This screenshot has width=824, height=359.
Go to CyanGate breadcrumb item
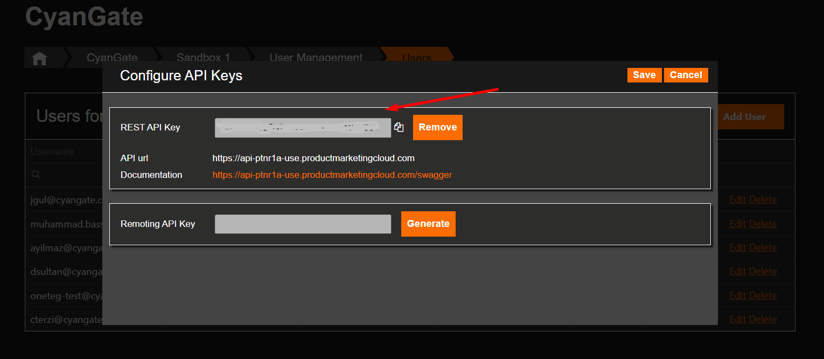[x=112, y=58]
